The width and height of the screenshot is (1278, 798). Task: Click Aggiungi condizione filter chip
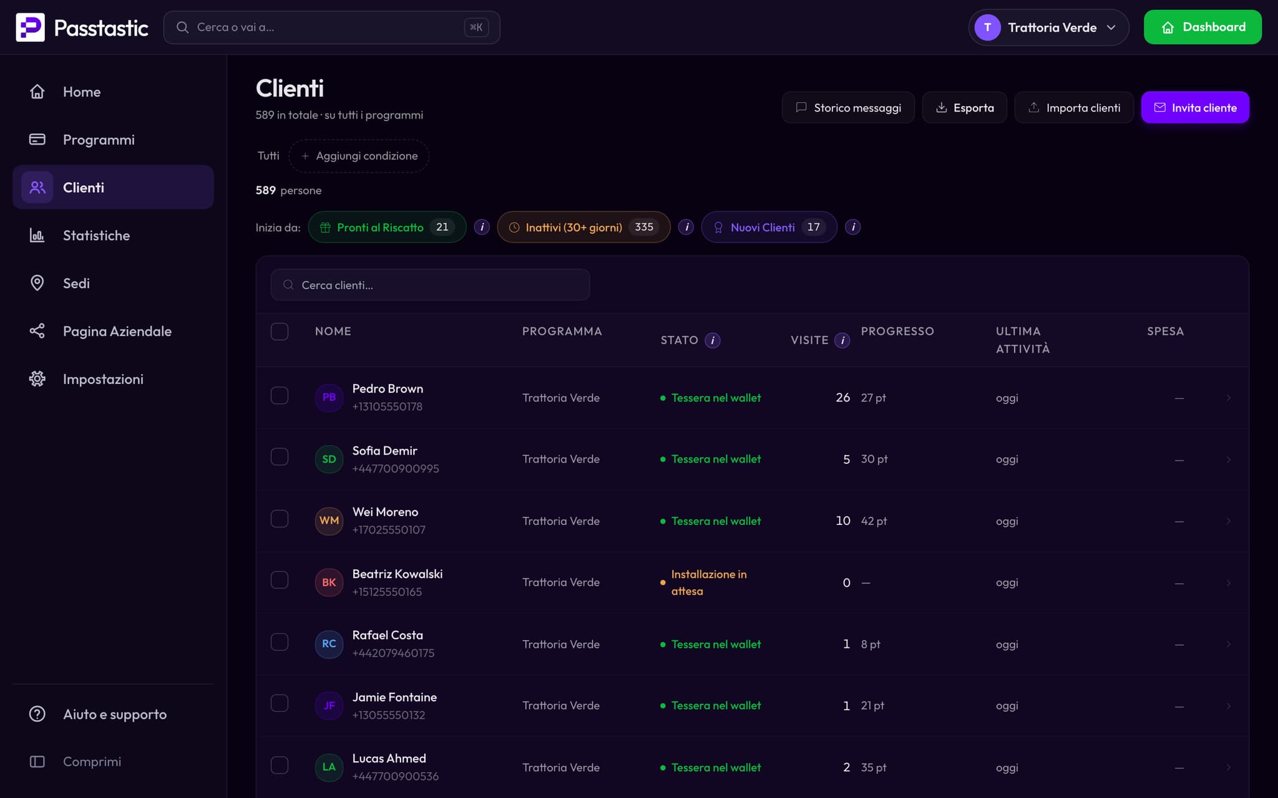coord(359,156)
